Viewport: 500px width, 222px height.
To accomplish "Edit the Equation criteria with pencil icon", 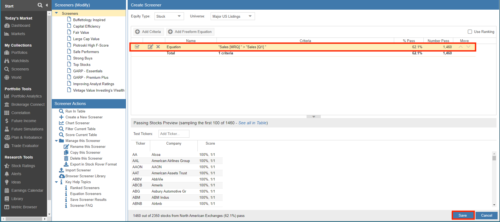I will click(x=150, y=47).
